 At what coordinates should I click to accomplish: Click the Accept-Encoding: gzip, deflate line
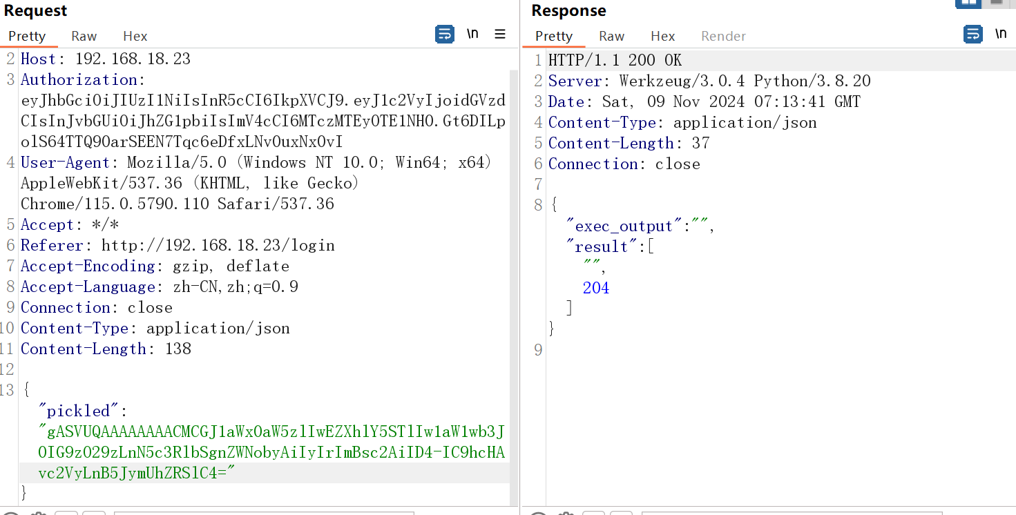point(155,266)
